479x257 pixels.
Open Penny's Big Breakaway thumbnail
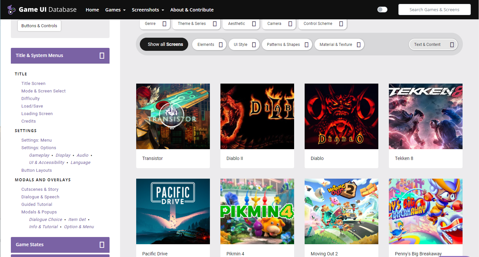tap(426, 211)
